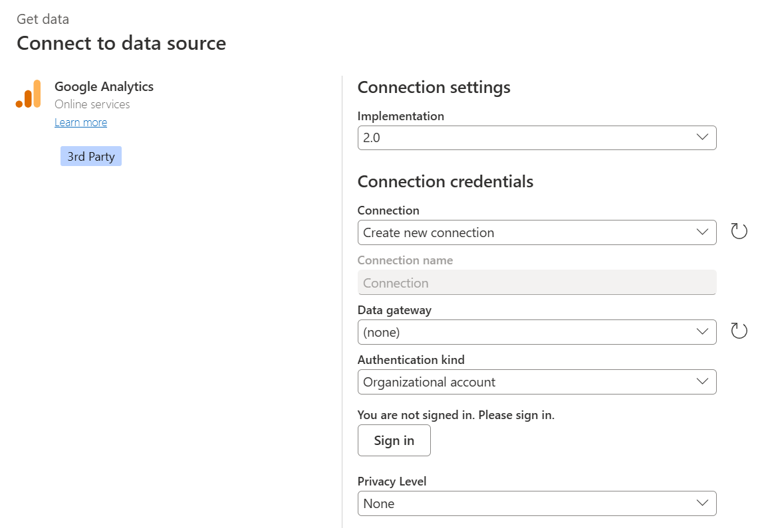
Task: Refresh the Connection list using the refresh icon
Action: [x=739, y=231]
